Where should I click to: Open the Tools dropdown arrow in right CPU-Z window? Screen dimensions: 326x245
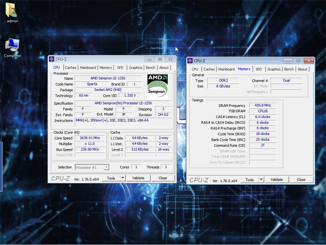pyautogui.click(x=261, y=180)
